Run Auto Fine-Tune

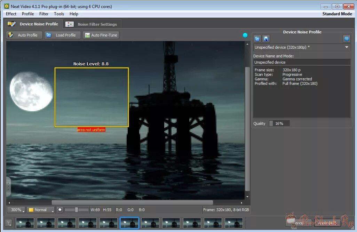[101, 35]
